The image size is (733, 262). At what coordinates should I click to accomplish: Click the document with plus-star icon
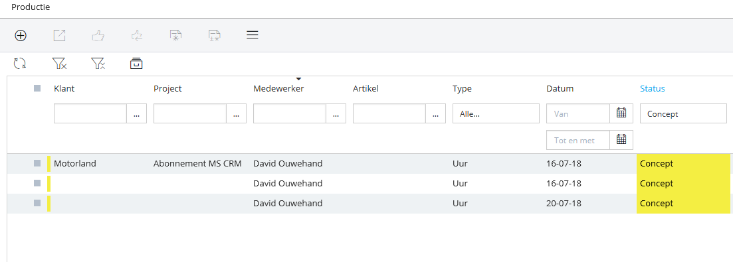(x=214, y=35)
